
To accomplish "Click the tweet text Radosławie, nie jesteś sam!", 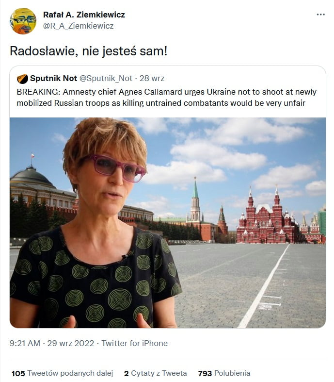I will pyautogui.click(x=89, y=51).
